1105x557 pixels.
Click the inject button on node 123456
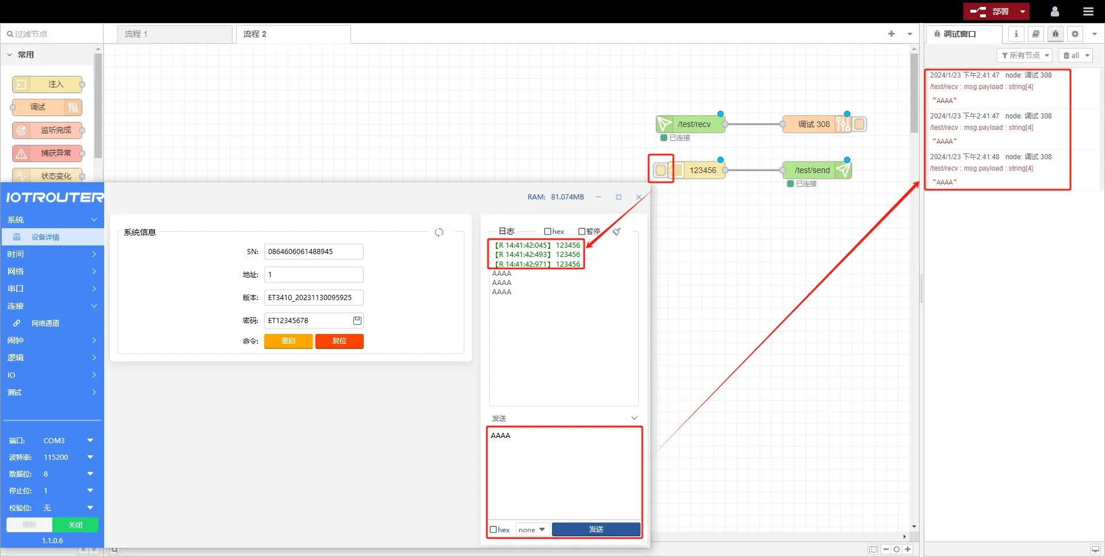(x=661, y=170)
